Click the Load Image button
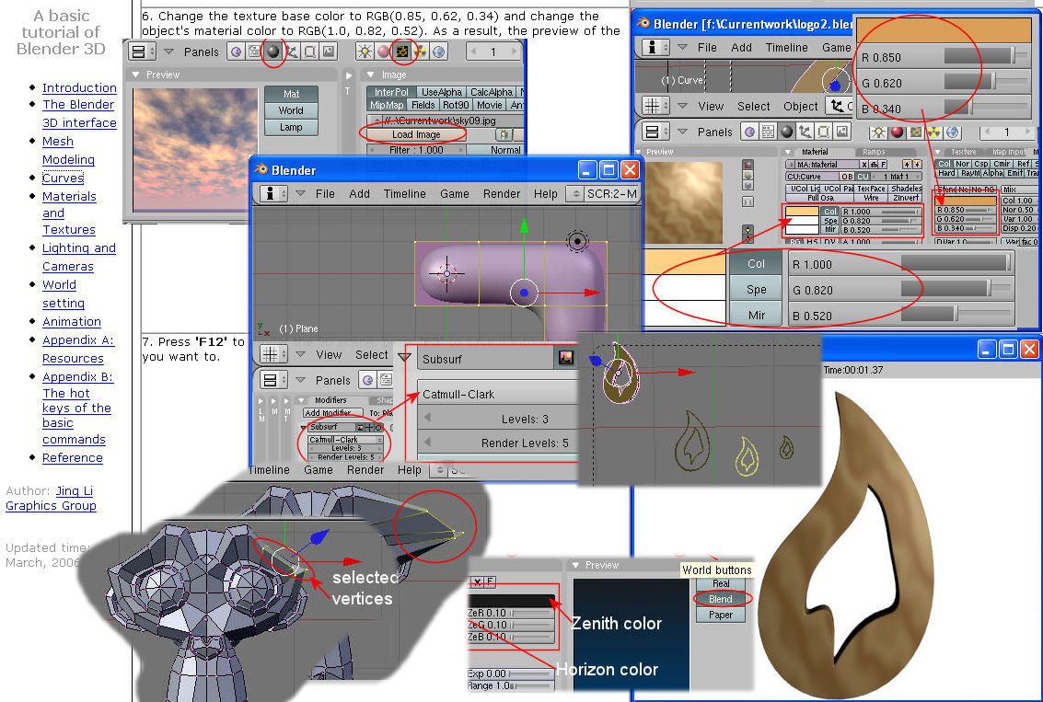Image resolution: width=1043 pixels, height=702 pixels. click(x=416, y=134)
